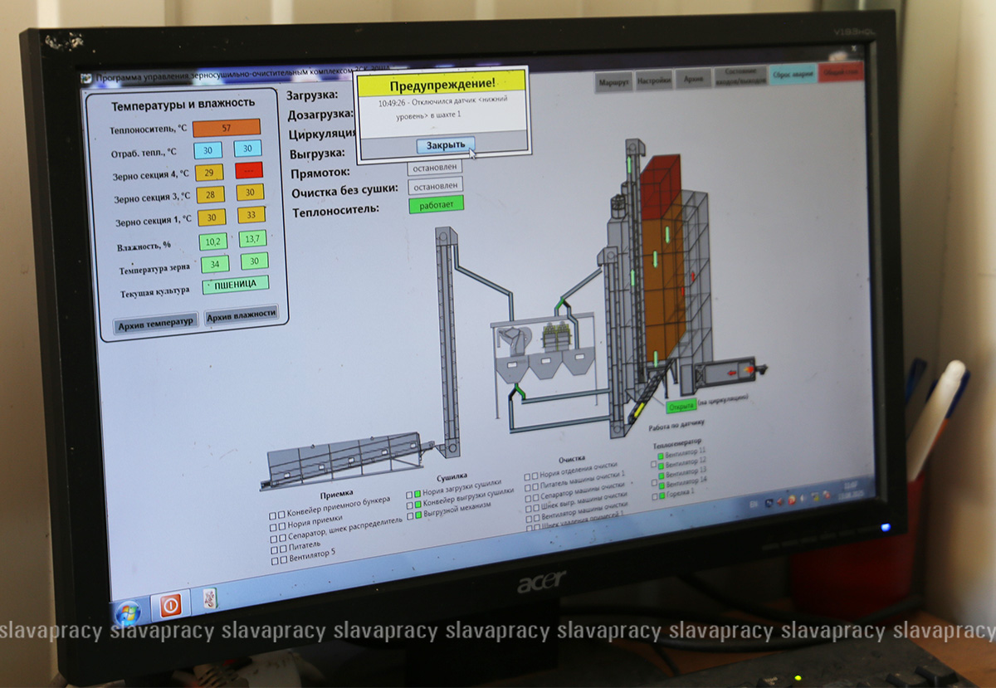Open the Архив section
The image size is (996, 688).
click(x=693, y=80)
